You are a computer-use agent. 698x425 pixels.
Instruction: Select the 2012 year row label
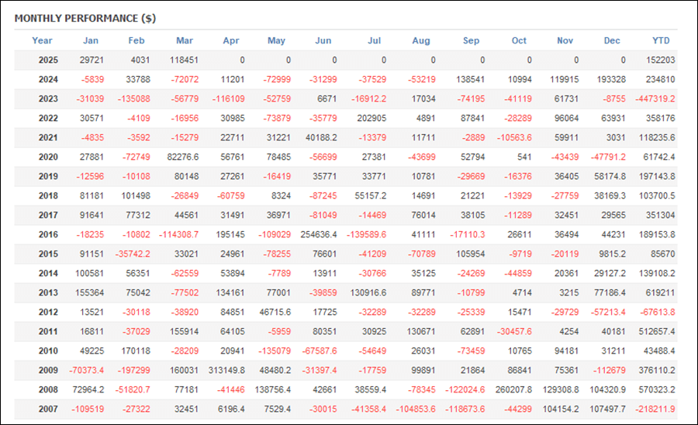point(48,312)
